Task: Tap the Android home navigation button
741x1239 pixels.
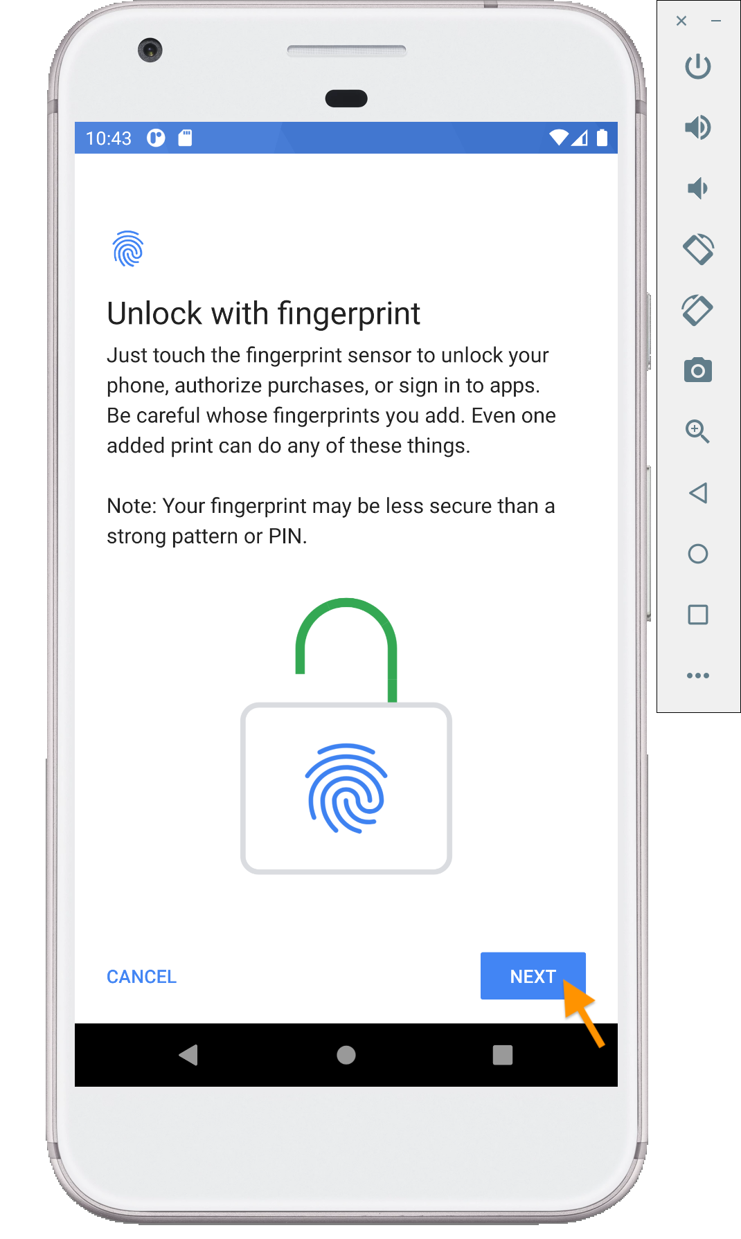Action: coord(346,1055)
